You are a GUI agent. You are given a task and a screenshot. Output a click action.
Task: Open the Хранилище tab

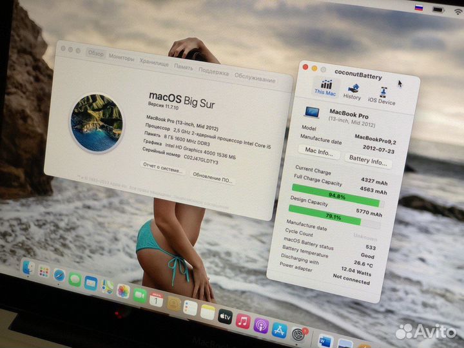coord(154,63)
